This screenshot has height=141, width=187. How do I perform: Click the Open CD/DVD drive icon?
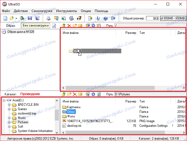[x=22, y=18]
